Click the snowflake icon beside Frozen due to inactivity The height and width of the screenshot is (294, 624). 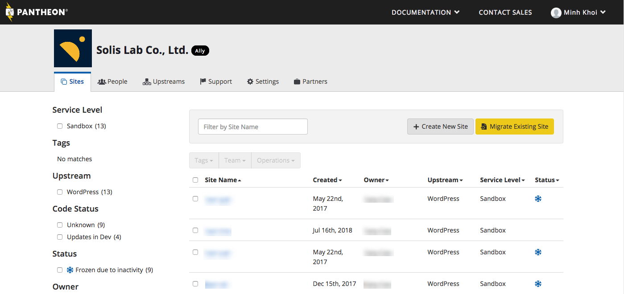coord(70,270)
